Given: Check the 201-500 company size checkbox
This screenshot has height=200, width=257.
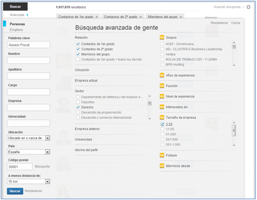Looking at the screenshot, I should [x=162, y=139].
